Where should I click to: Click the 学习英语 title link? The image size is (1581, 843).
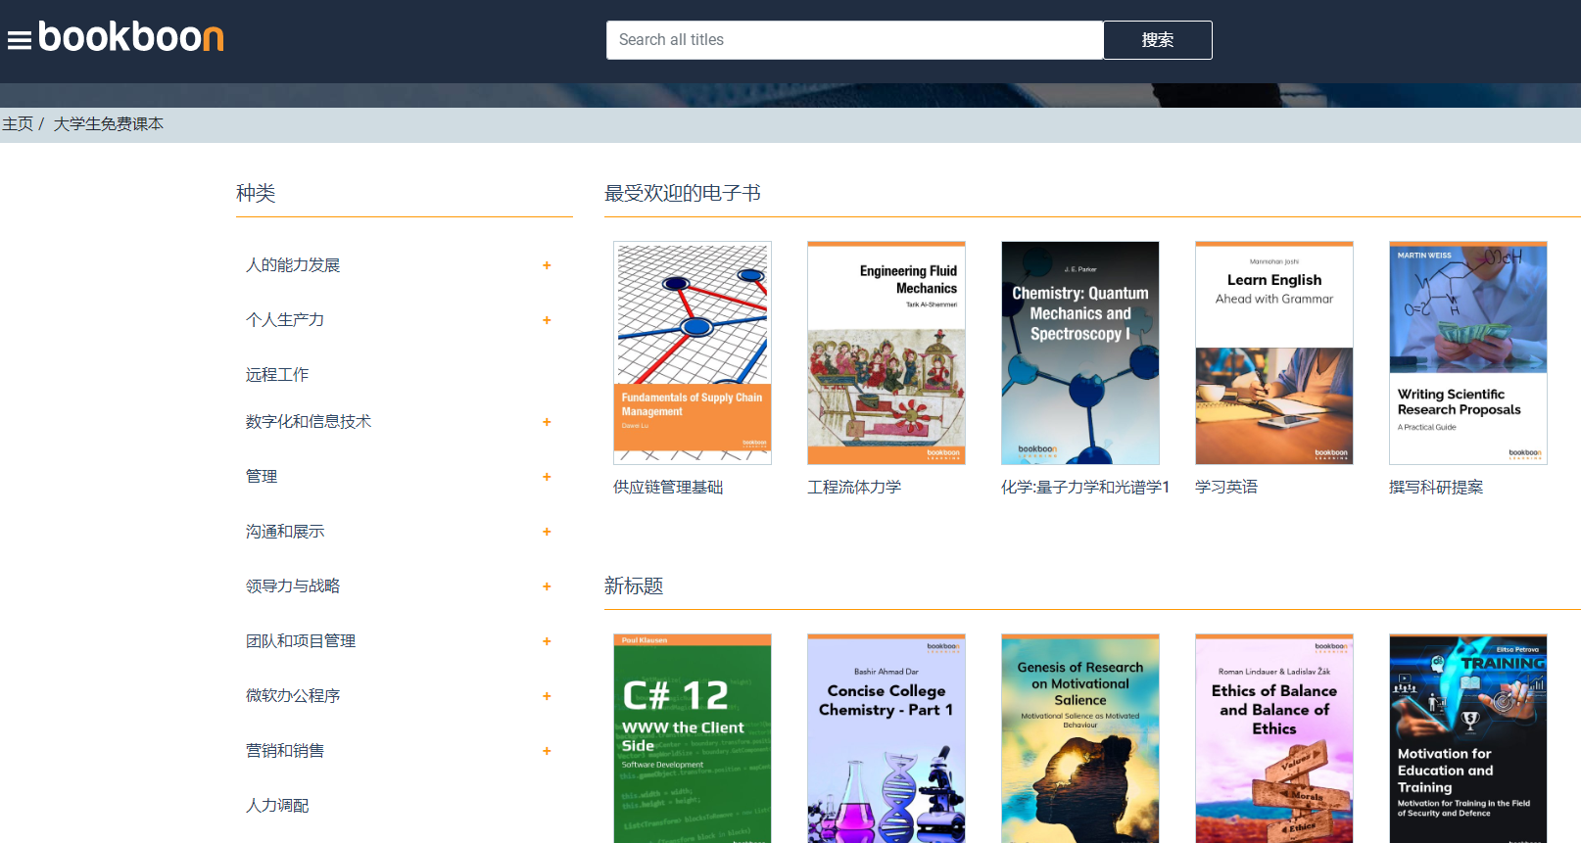1226,488
